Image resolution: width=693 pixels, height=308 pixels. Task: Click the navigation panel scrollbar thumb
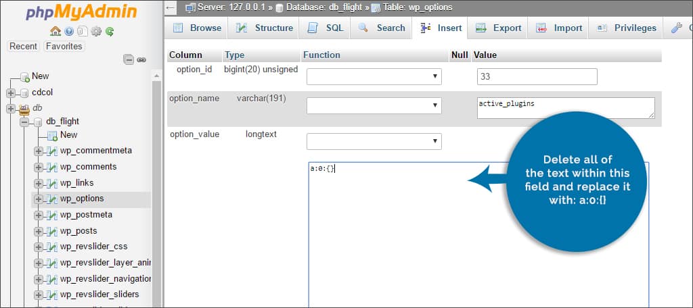(x=156, y=194)
